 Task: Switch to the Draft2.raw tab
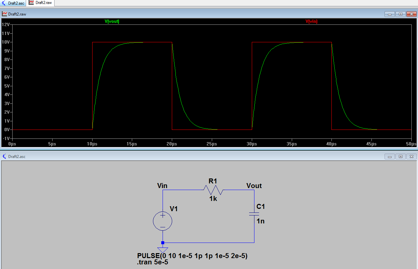click(41, 3)
